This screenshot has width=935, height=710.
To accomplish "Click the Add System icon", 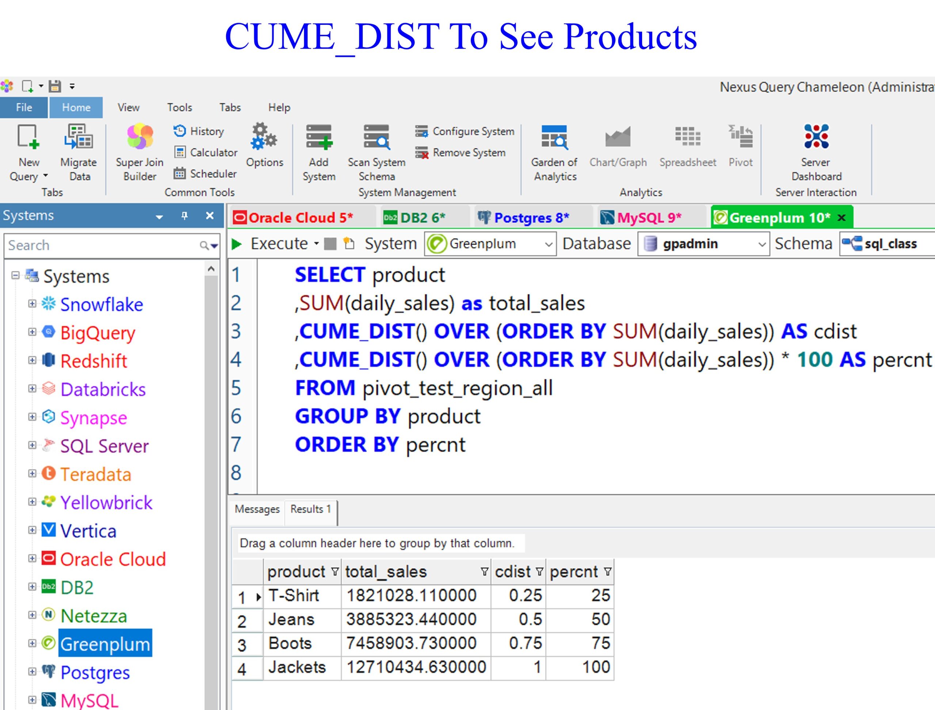I will point(319,137).
